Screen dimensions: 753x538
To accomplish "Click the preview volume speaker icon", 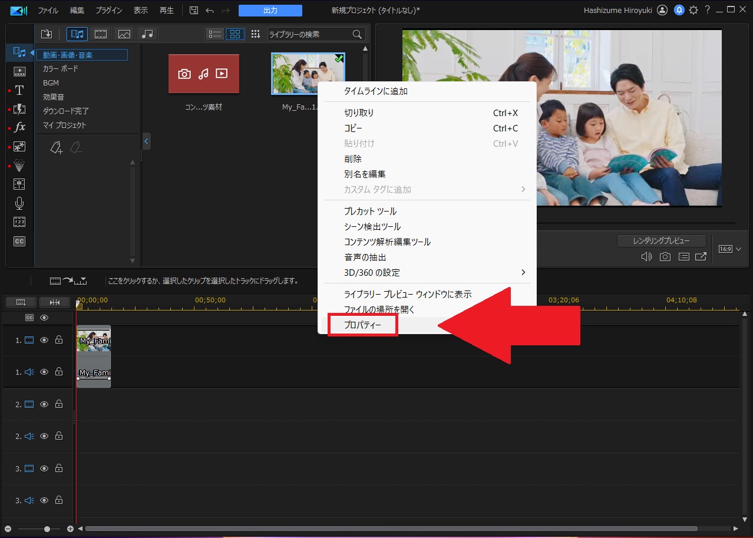I will (647, 257).
